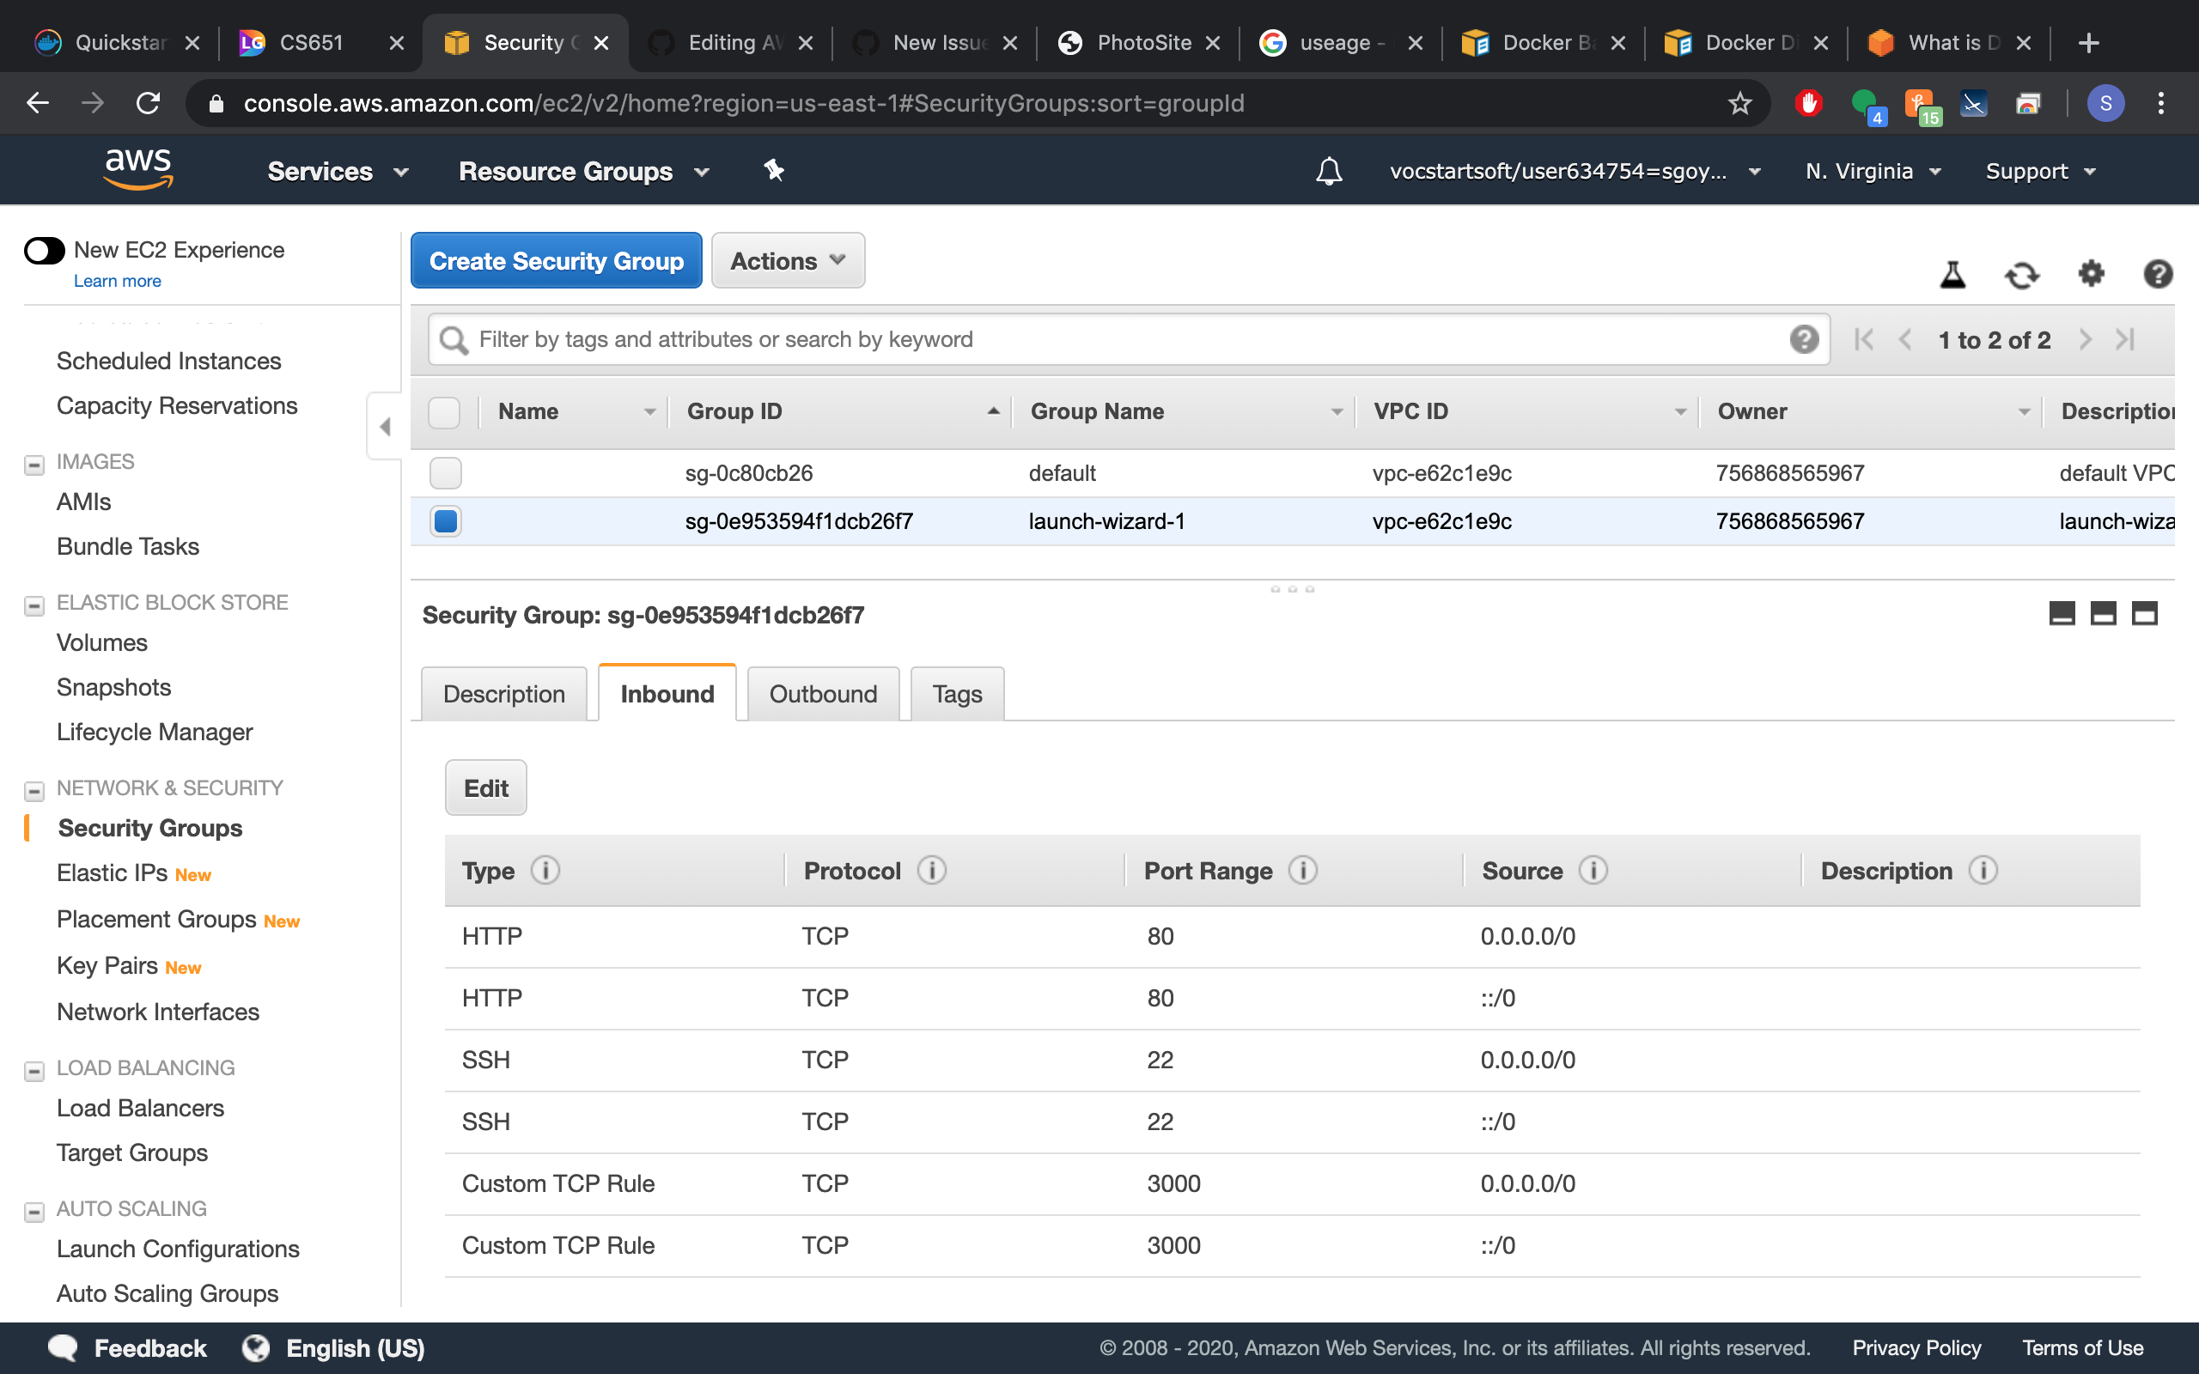Collapse the left navigation sidebar arrow
This screenshot has width=2199, height=1374.
click(x=384, y=426)
